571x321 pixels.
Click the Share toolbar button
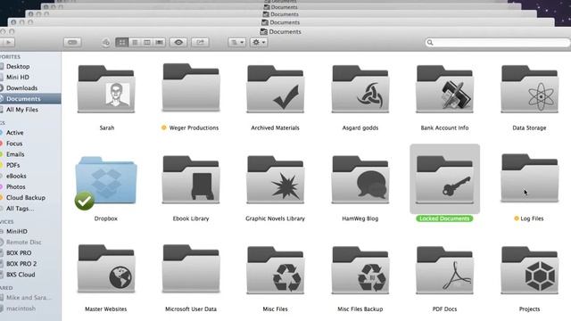(x=200, y=42)
